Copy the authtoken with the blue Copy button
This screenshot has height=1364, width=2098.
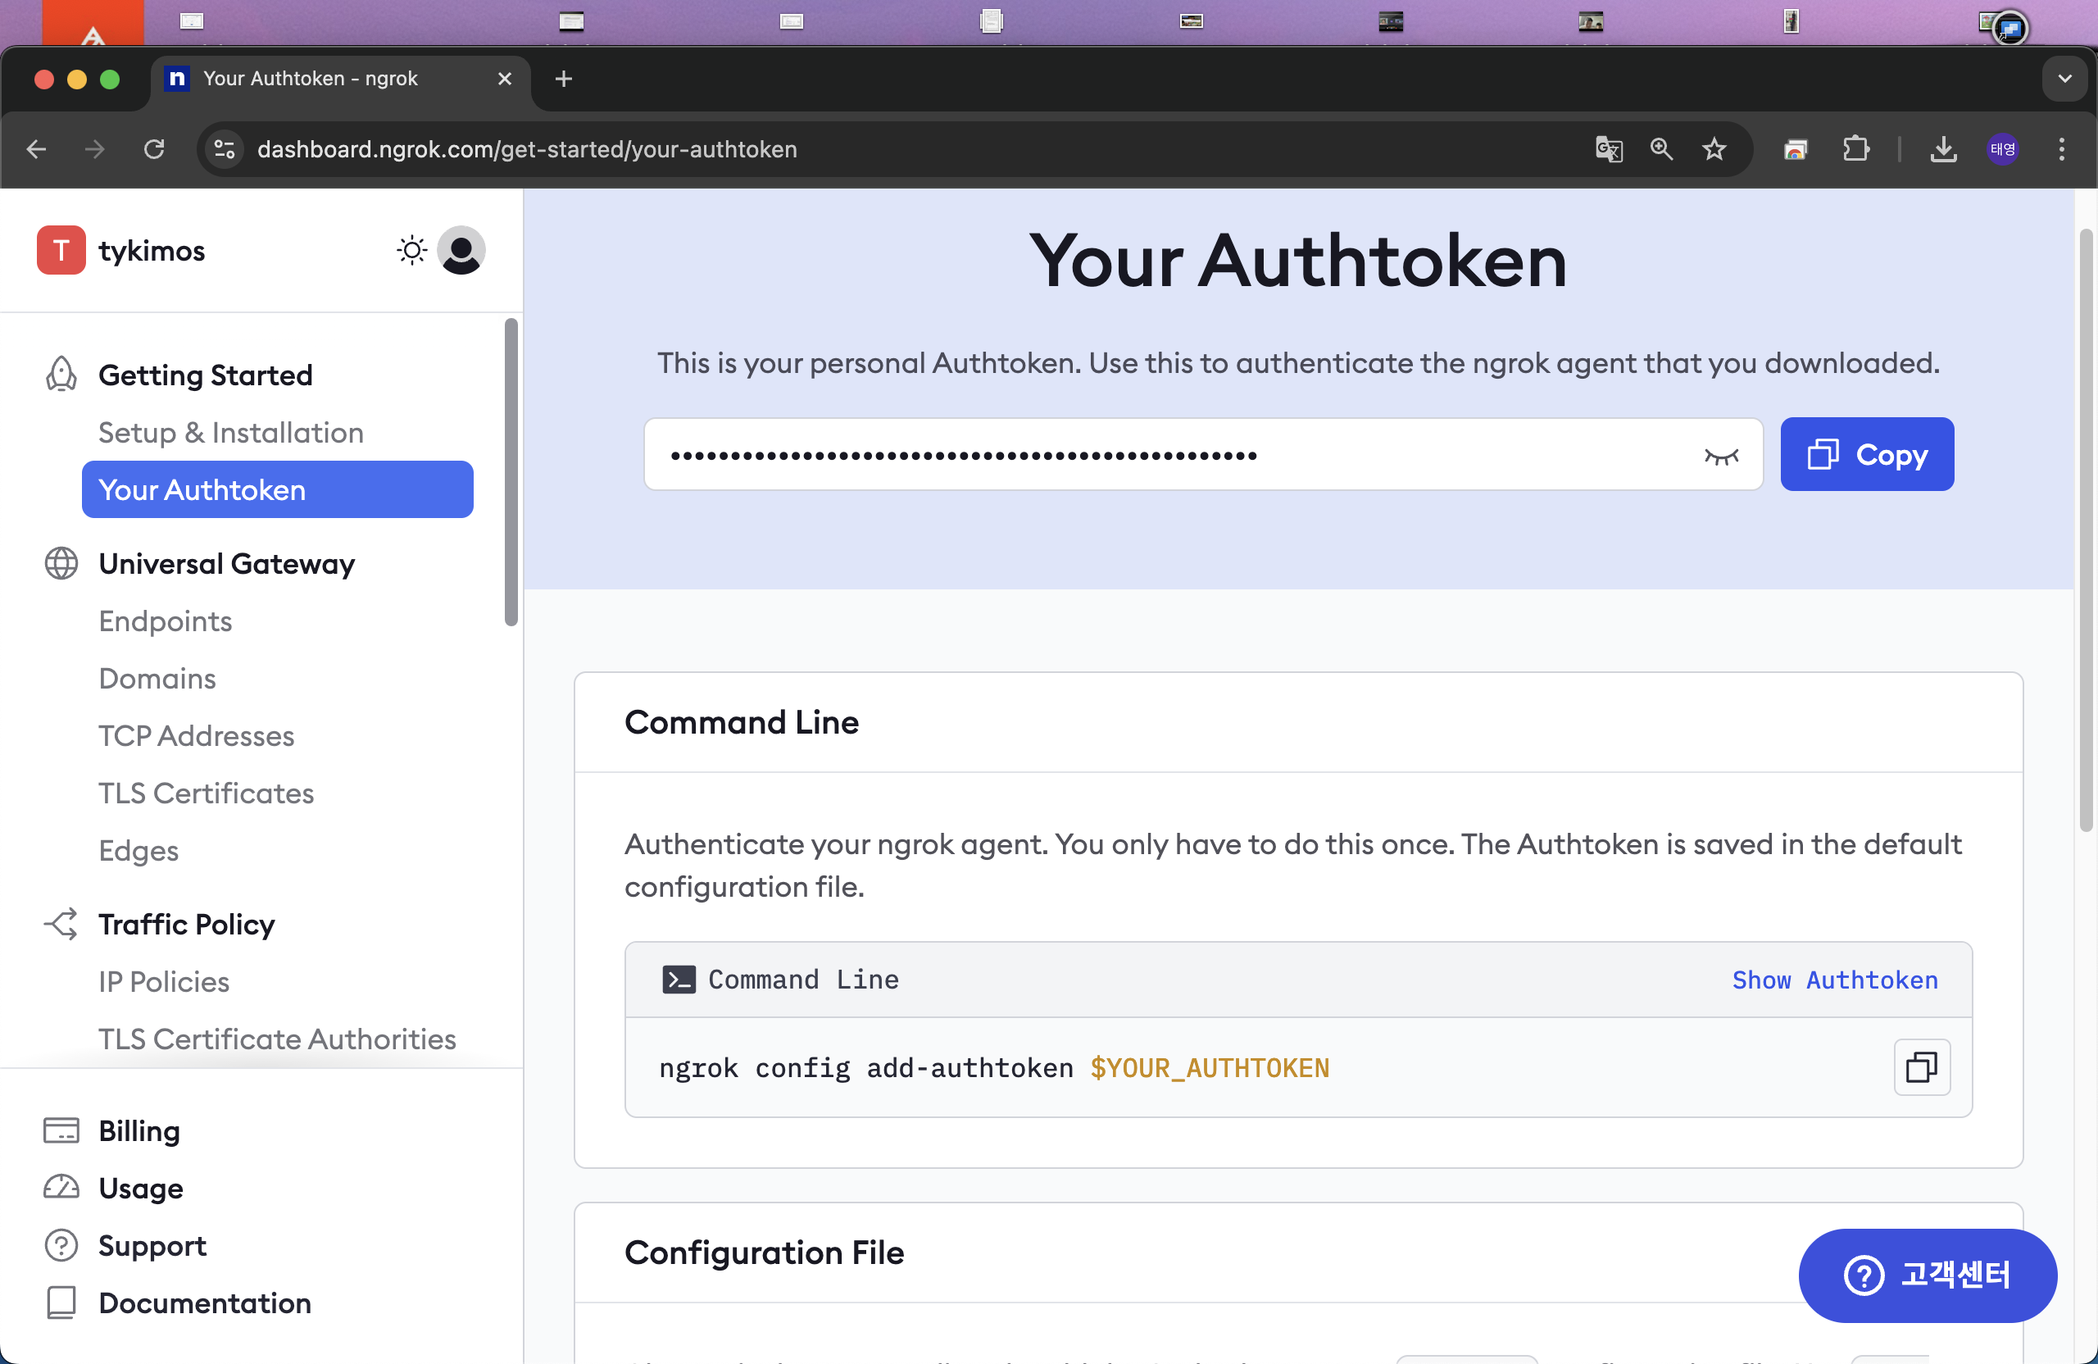tap(1867, 454)
